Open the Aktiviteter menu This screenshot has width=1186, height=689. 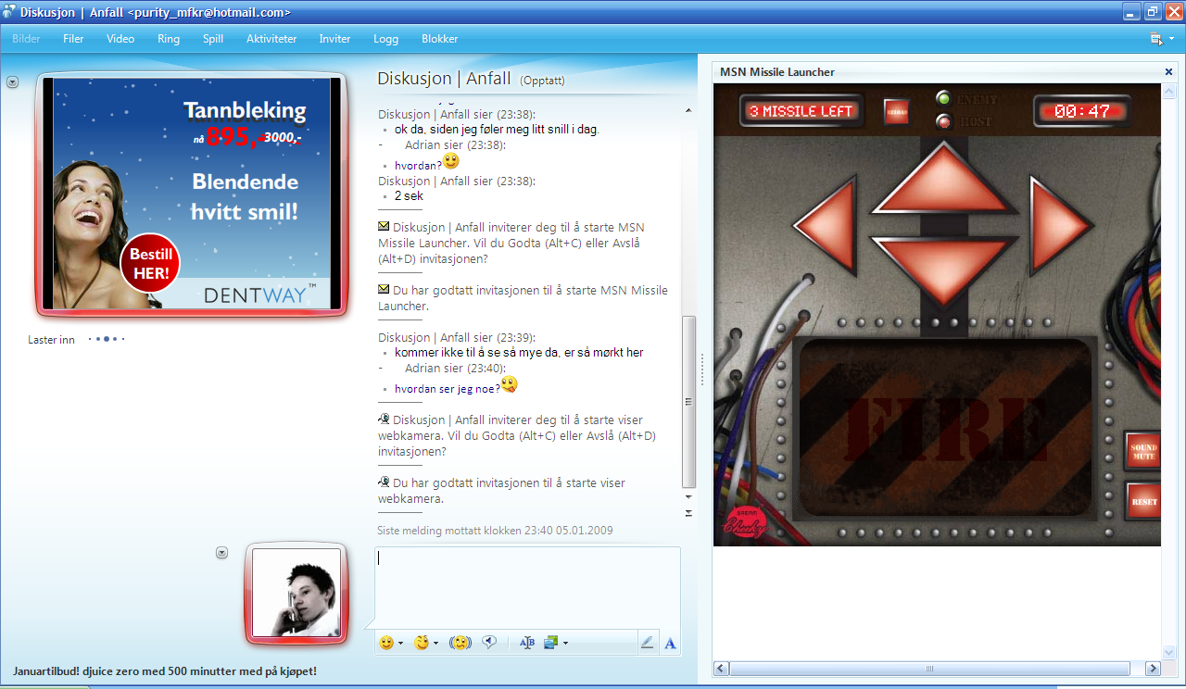[271, 39]
